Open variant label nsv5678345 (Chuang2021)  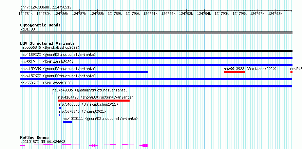82,111
